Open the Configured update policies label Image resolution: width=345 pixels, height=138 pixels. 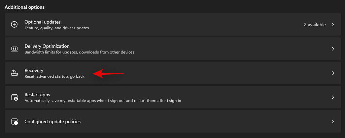[53, 122]
